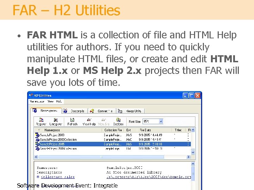Image resolution: width=254 pixels, height=190 pixels.
Task: Open the View menu
Action: pos(50,101)
